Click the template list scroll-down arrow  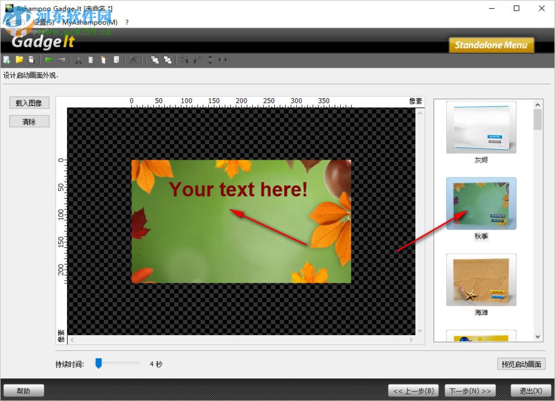click(x=537, y=337)
